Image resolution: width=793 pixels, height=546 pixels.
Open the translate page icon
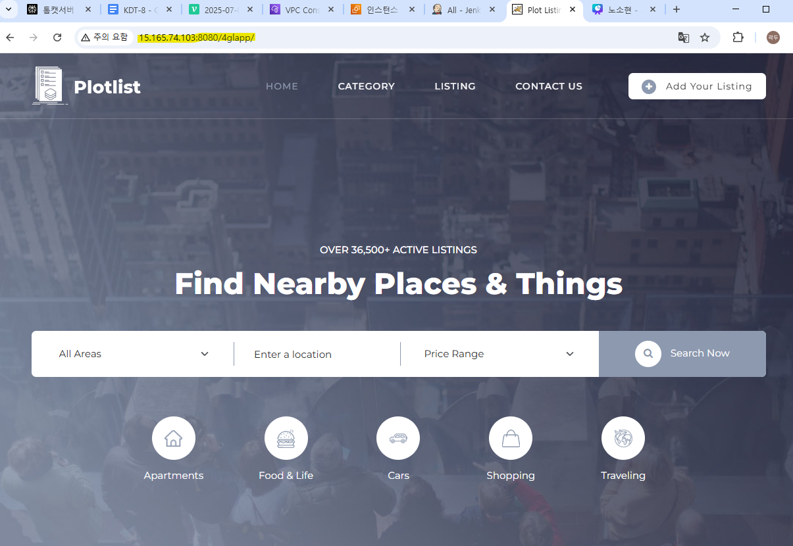pos(684,37)
